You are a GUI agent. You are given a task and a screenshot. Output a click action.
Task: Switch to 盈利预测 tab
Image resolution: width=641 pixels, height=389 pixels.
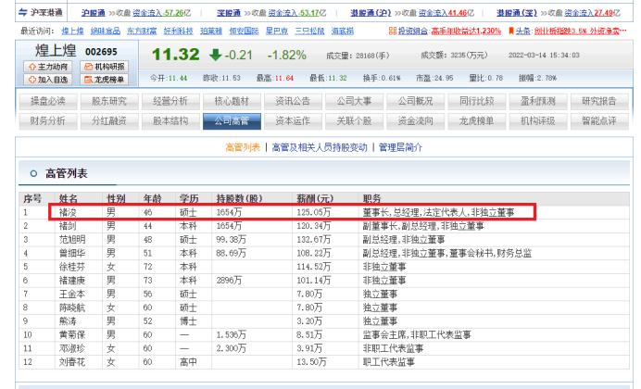(x=538, y=101)
